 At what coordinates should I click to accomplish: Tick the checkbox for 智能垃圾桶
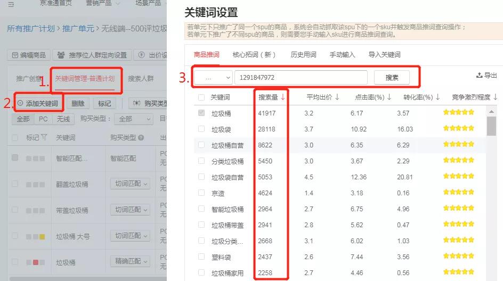(x=201, y=209)
